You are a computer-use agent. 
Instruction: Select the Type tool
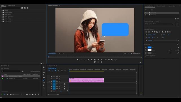click(44, 88)
